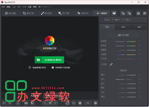Image resolution: width=149 pixels, height=107 pixels.
Task: Switch to the third (清晰) panel tab
Action: tap(139, 27)
